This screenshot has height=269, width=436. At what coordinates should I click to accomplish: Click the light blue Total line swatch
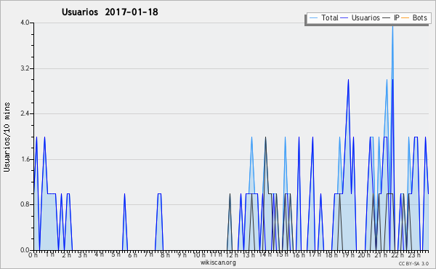coord(313,18)
